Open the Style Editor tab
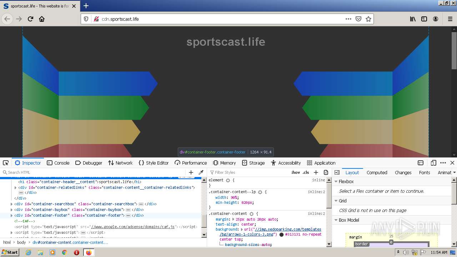Image resolution: width=457 pixels, height=257 pixels. coord(154,163)
